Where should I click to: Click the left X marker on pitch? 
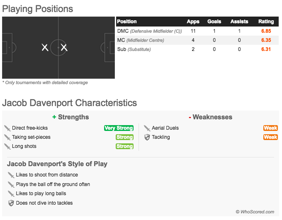(x=45, y=48)
